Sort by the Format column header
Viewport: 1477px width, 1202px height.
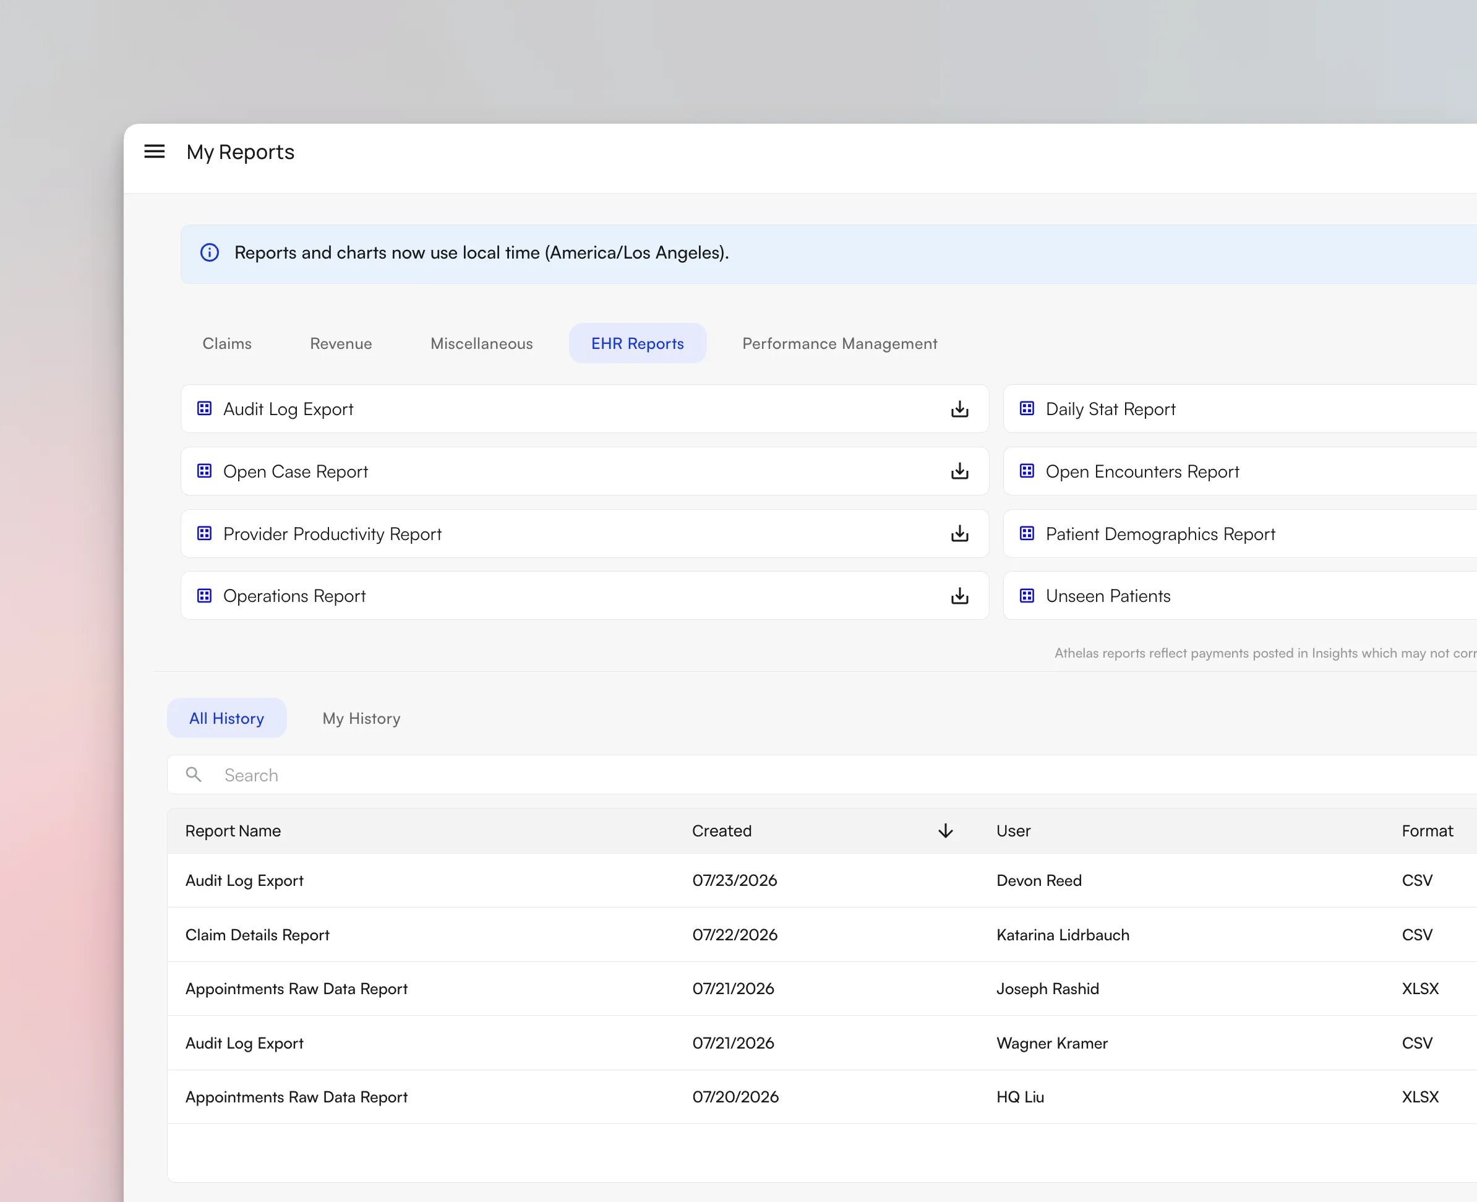coord(1427,831)
